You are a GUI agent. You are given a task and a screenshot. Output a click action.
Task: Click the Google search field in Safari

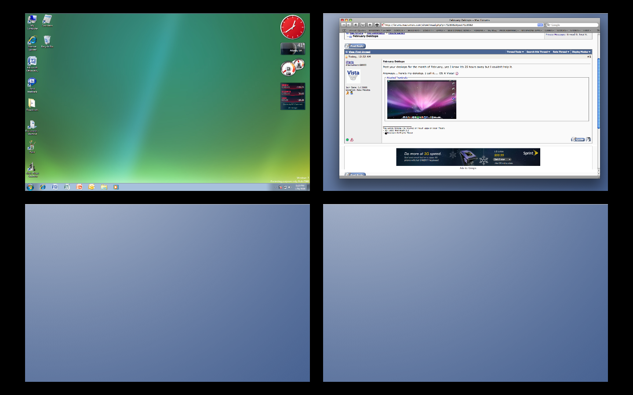(x=572, y=25)
